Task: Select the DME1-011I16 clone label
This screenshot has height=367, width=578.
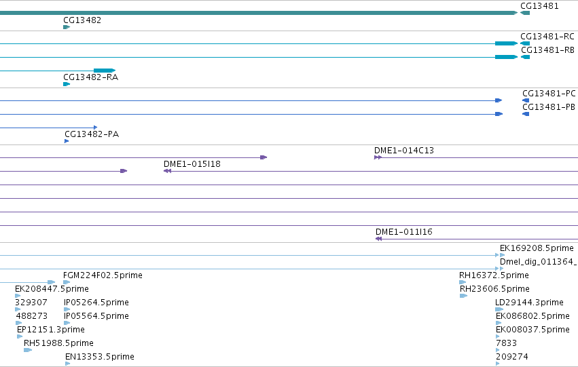Action: (x=404, y=232)
